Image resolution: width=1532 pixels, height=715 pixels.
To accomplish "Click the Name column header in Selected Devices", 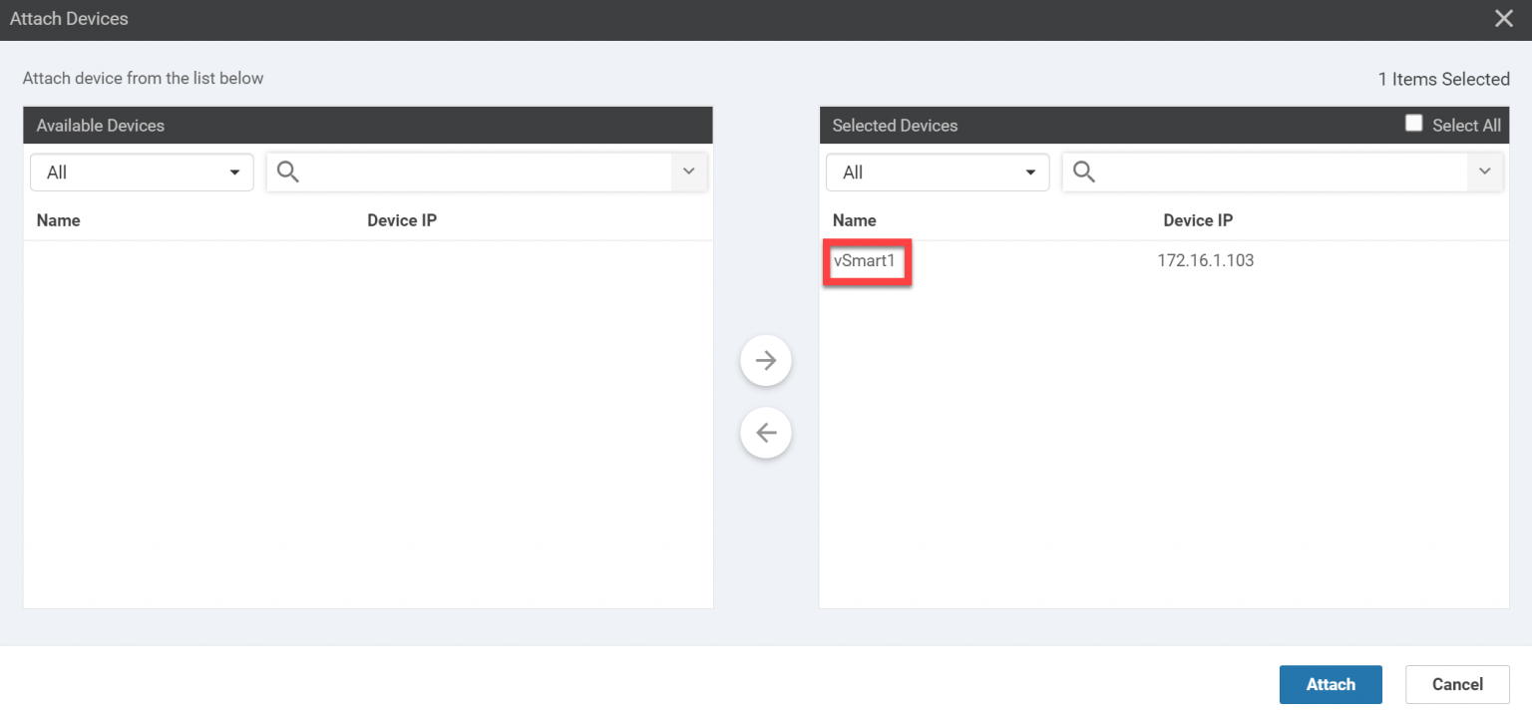I will tap(855, 219).
